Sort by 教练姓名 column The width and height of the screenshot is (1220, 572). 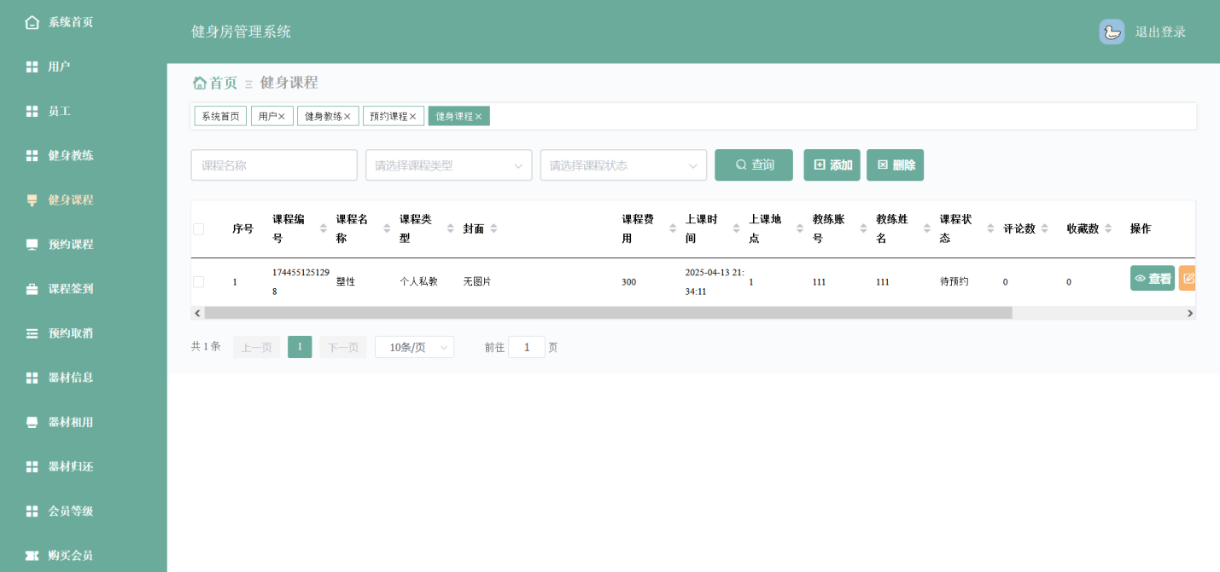(x=927, y=228)
